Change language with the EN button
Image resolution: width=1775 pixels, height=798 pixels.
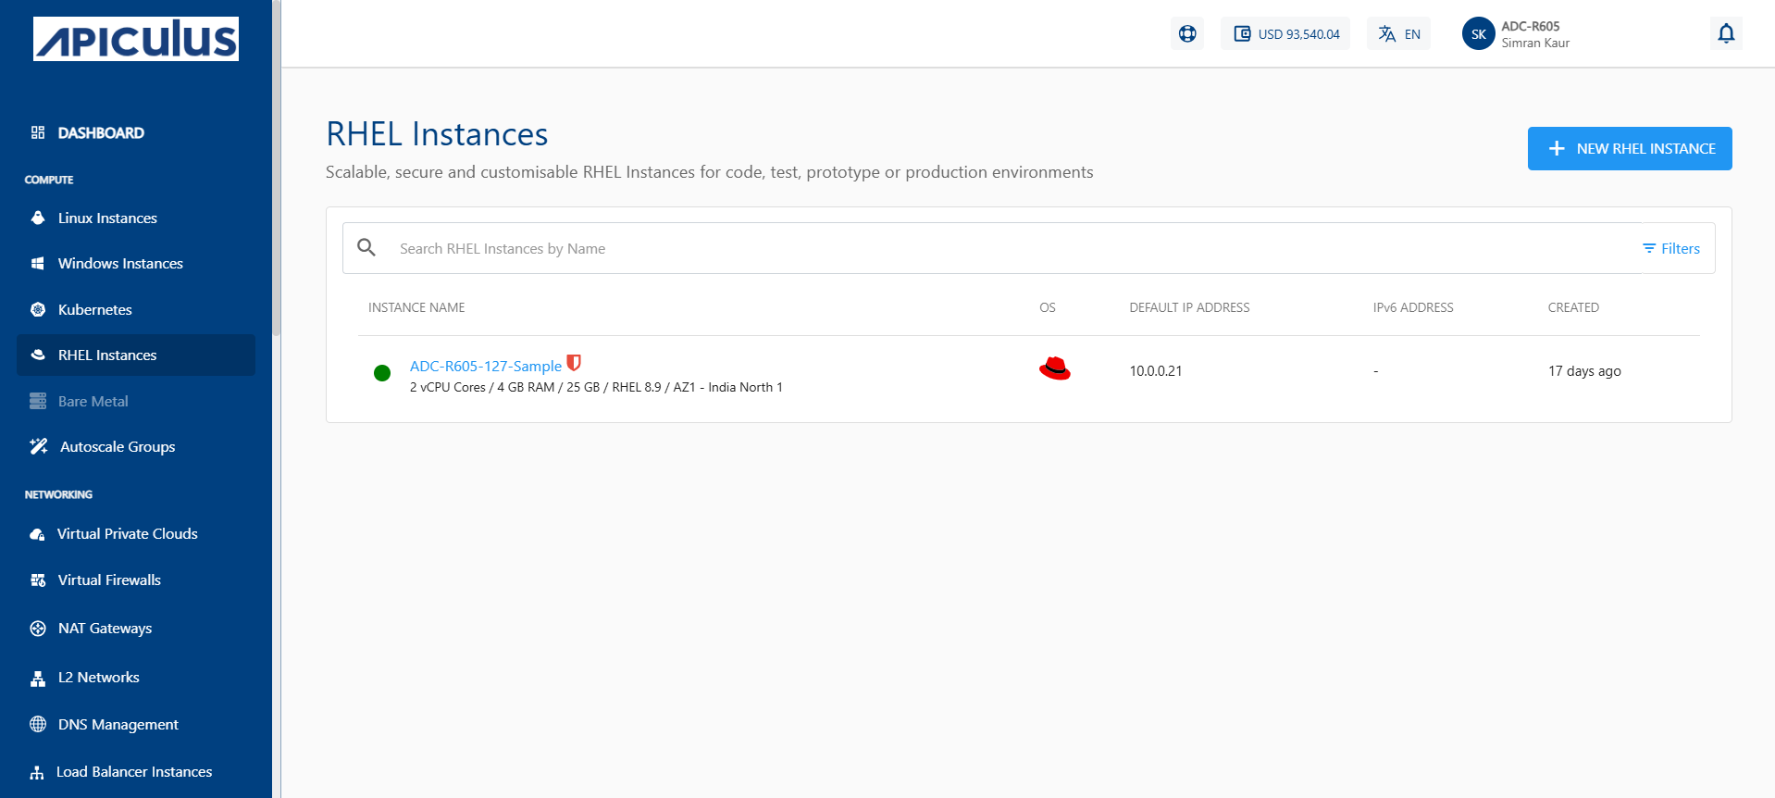[1398, 34]
